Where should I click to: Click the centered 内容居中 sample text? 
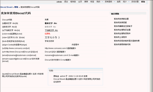point(75,45)
